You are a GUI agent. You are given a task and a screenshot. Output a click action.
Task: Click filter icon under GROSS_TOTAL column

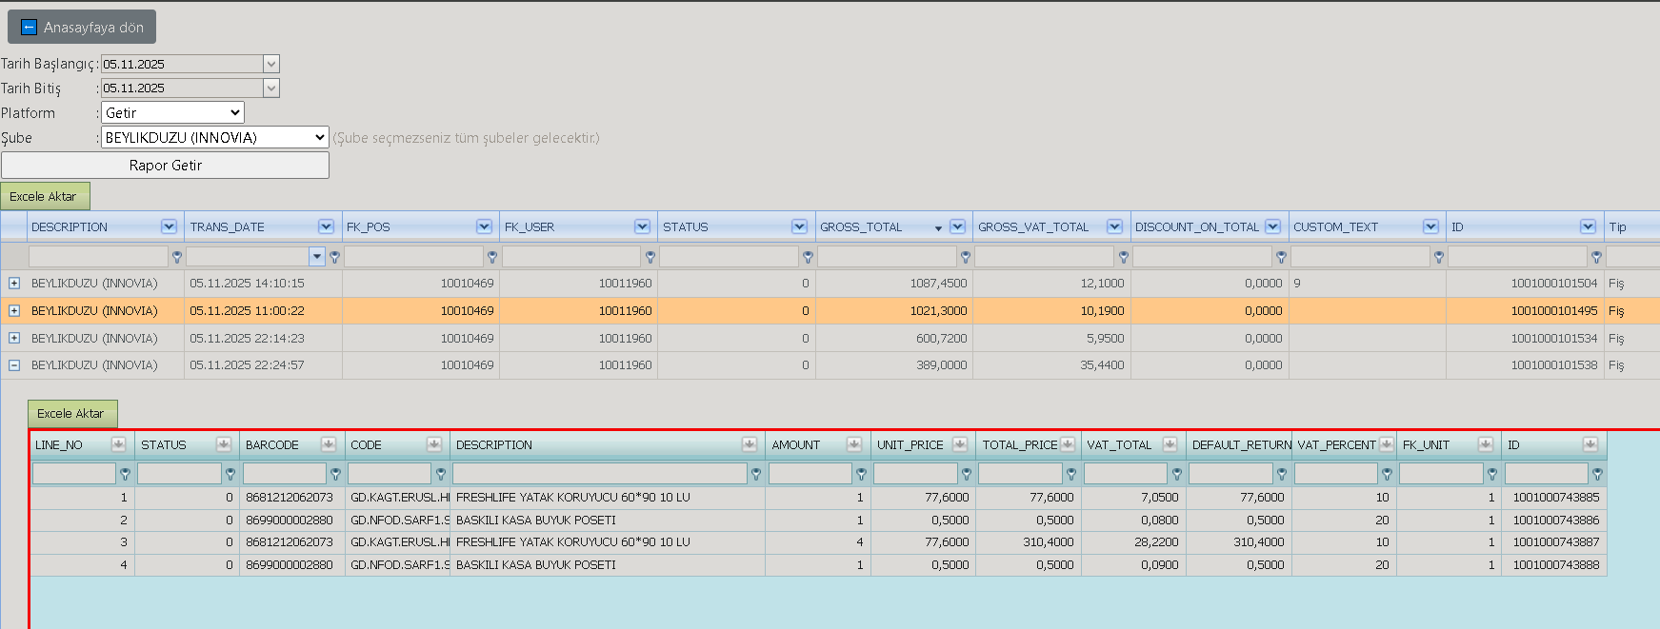pyautogui.click(x=966, y=257)
